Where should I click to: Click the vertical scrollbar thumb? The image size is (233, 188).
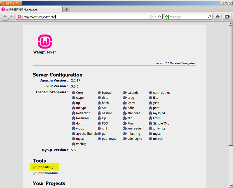(x=231, y=85)
